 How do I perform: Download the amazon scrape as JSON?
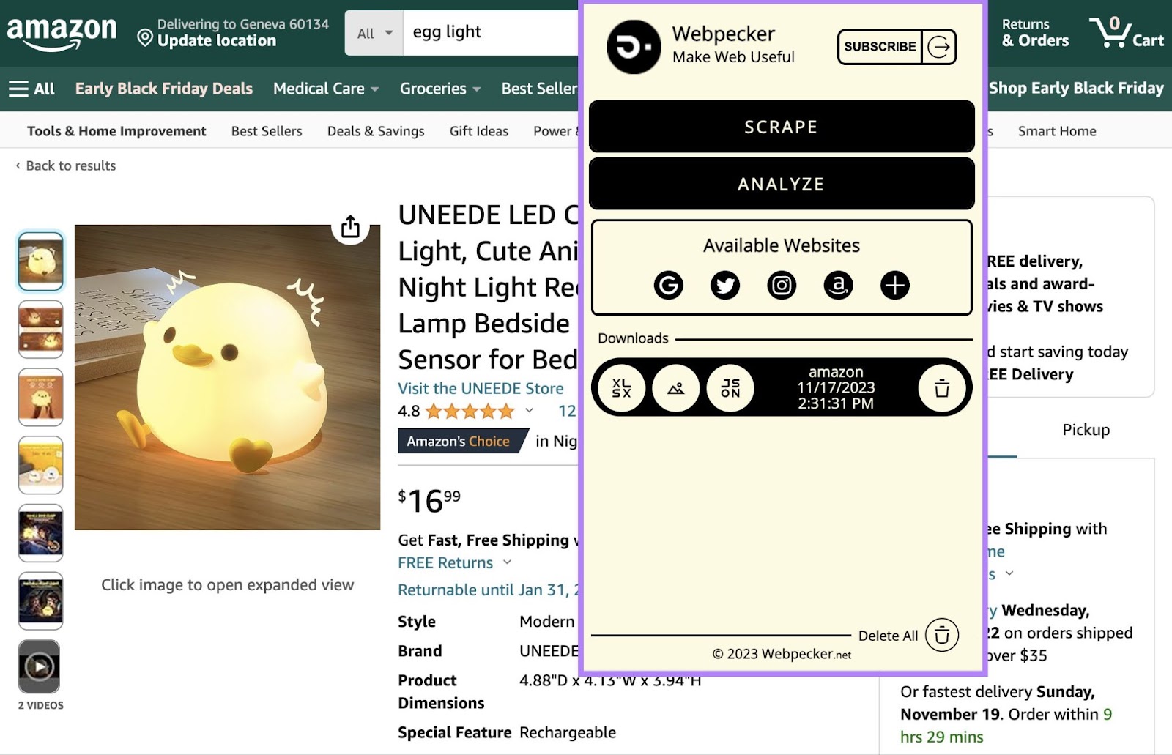pyautogui.click(x=730, y=388)
